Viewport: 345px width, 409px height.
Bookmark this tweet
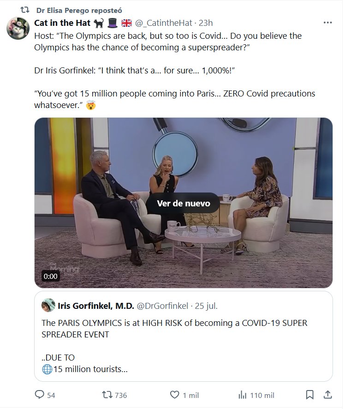[x=310, y=395]
